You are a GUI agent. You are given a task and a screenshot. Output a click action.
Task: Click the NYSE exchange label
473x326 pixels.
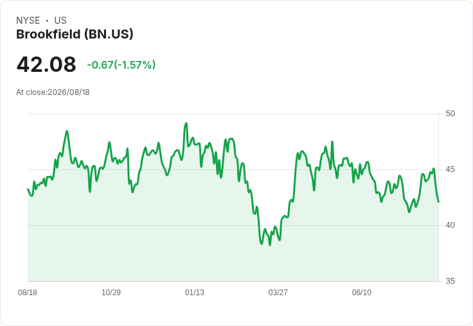point(28,21)
